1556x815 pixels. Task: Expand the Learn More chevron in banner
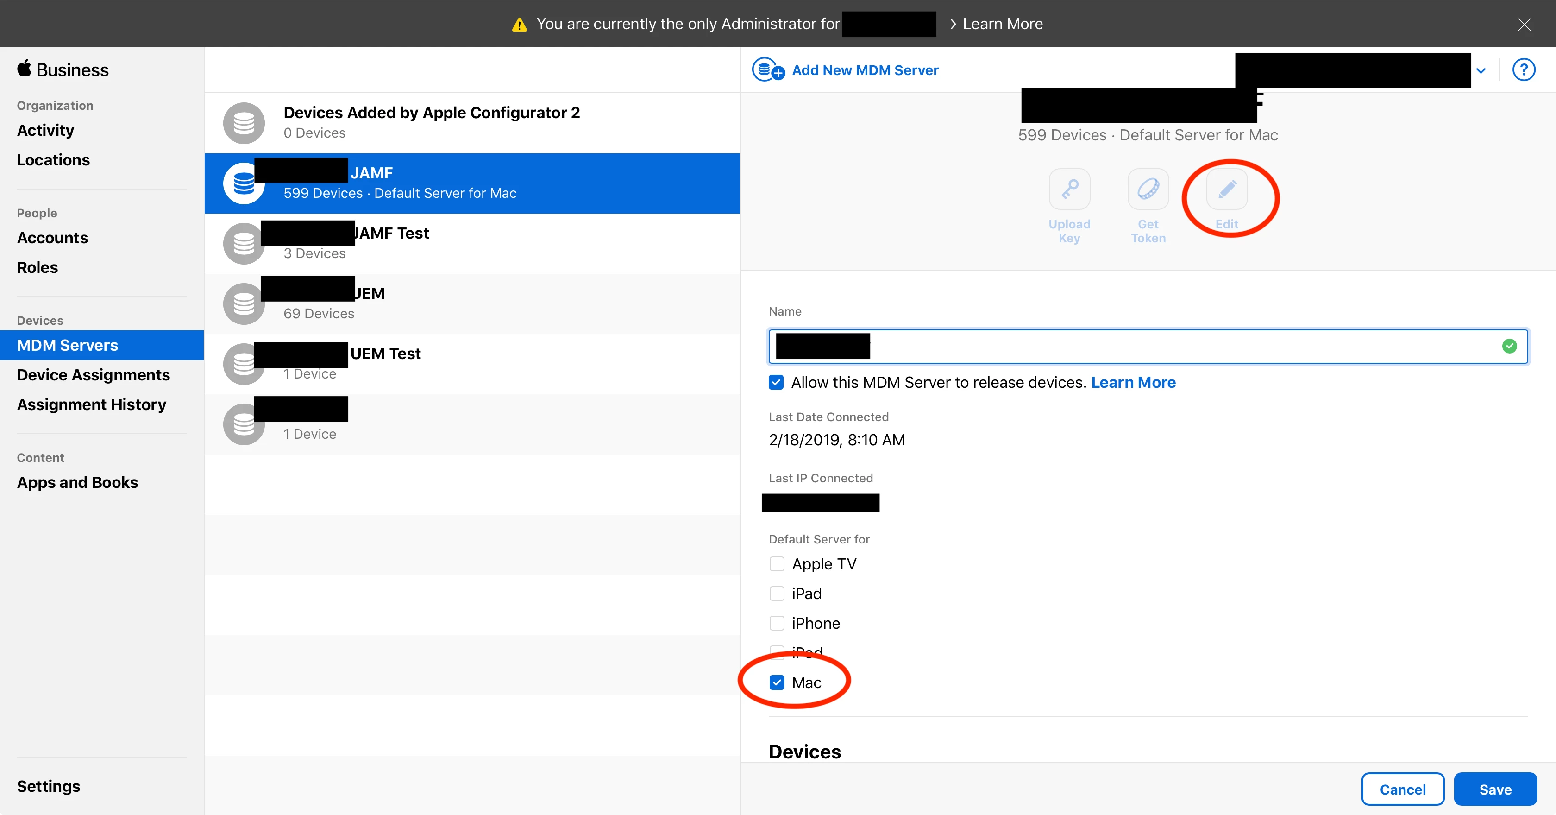pos(953,24)
